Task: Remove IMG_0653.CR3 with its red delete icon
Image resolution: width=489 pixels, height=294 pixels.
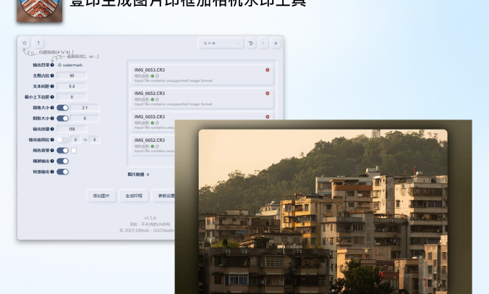Action: 267,70
